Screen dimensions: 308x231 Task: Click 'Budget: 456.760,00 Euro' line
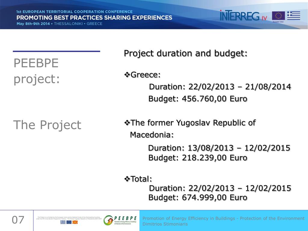198,99
